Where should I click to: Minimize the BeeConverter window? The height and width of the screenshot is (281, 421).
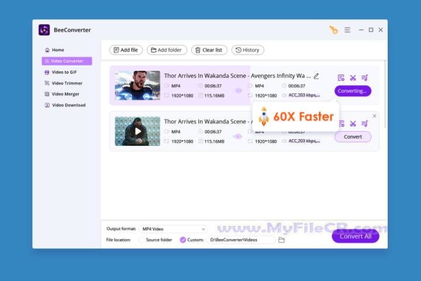coord(361,30)
